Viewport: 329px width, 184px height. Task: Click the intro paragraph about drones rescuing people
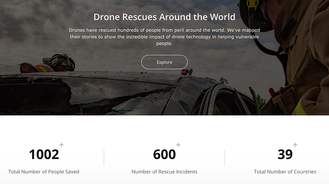(164, 37)
